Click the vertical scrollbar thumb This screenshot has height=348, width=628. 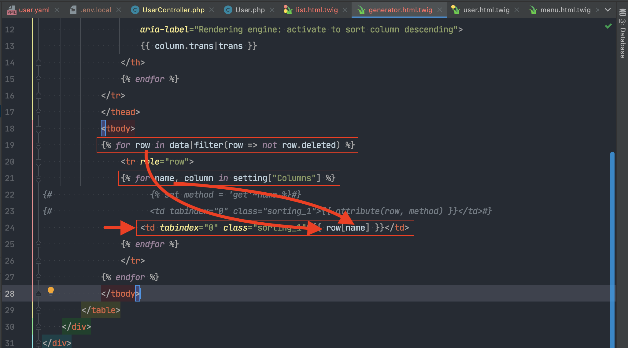click(x=612, y=250)
